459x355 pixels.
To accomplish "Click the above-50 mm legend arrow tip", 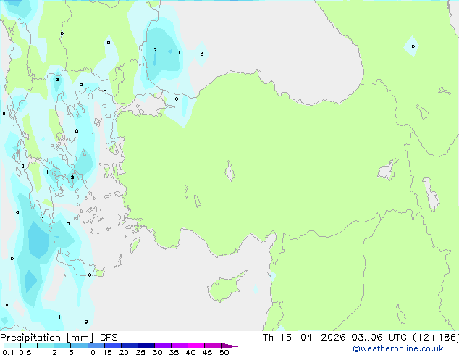I will [x=230, y=346].
